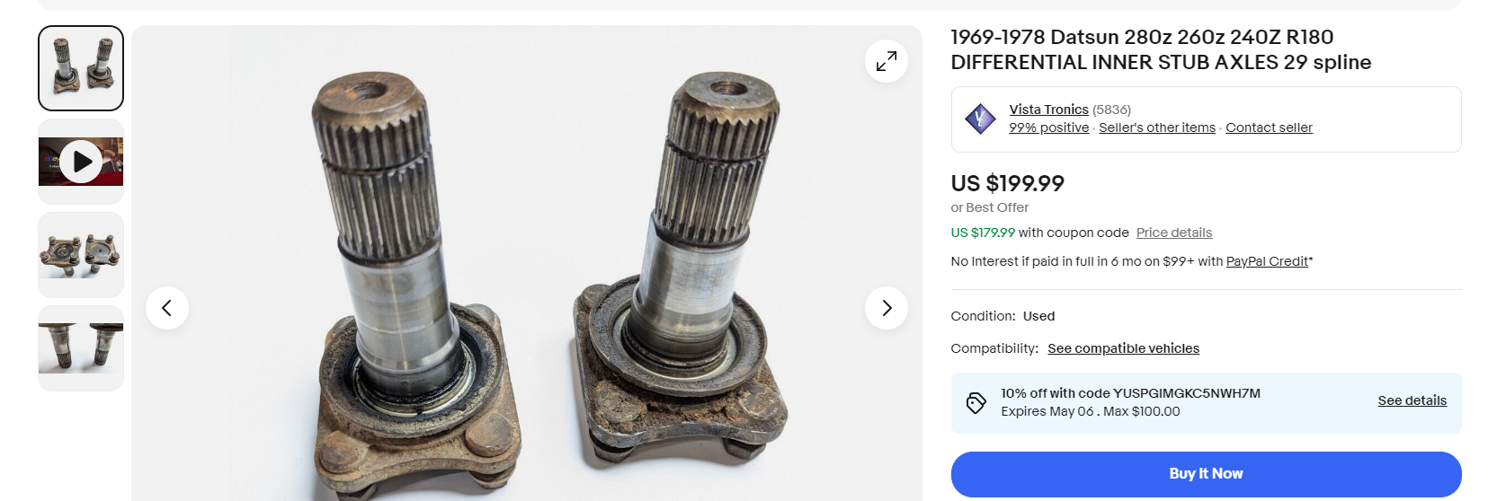Click the coupon tag icon

(976, 403)
